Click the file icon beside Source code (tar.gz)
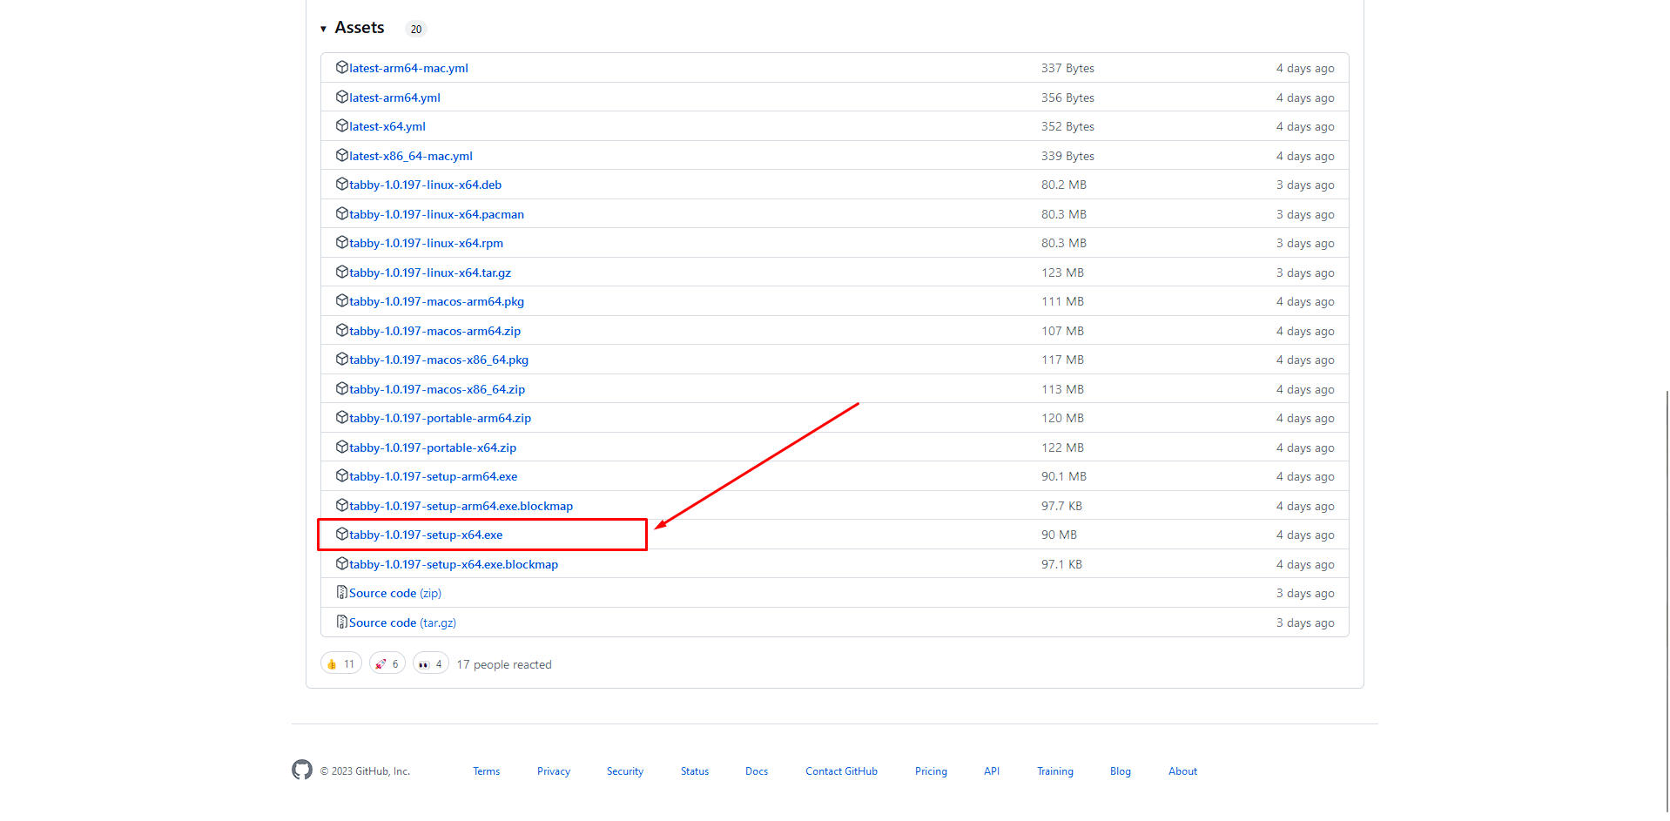The image size is (1670, 821). 342,622
